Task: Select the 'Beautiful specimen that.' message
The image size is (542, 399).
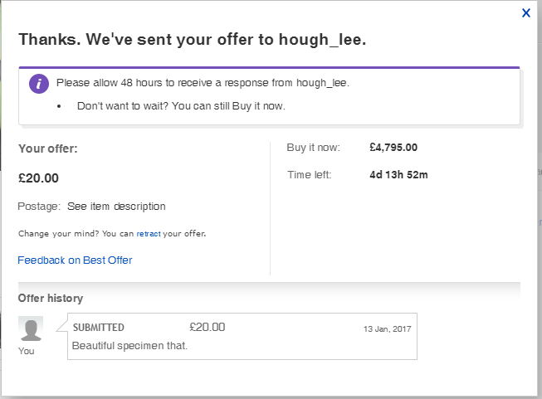Action: point(129,346)
